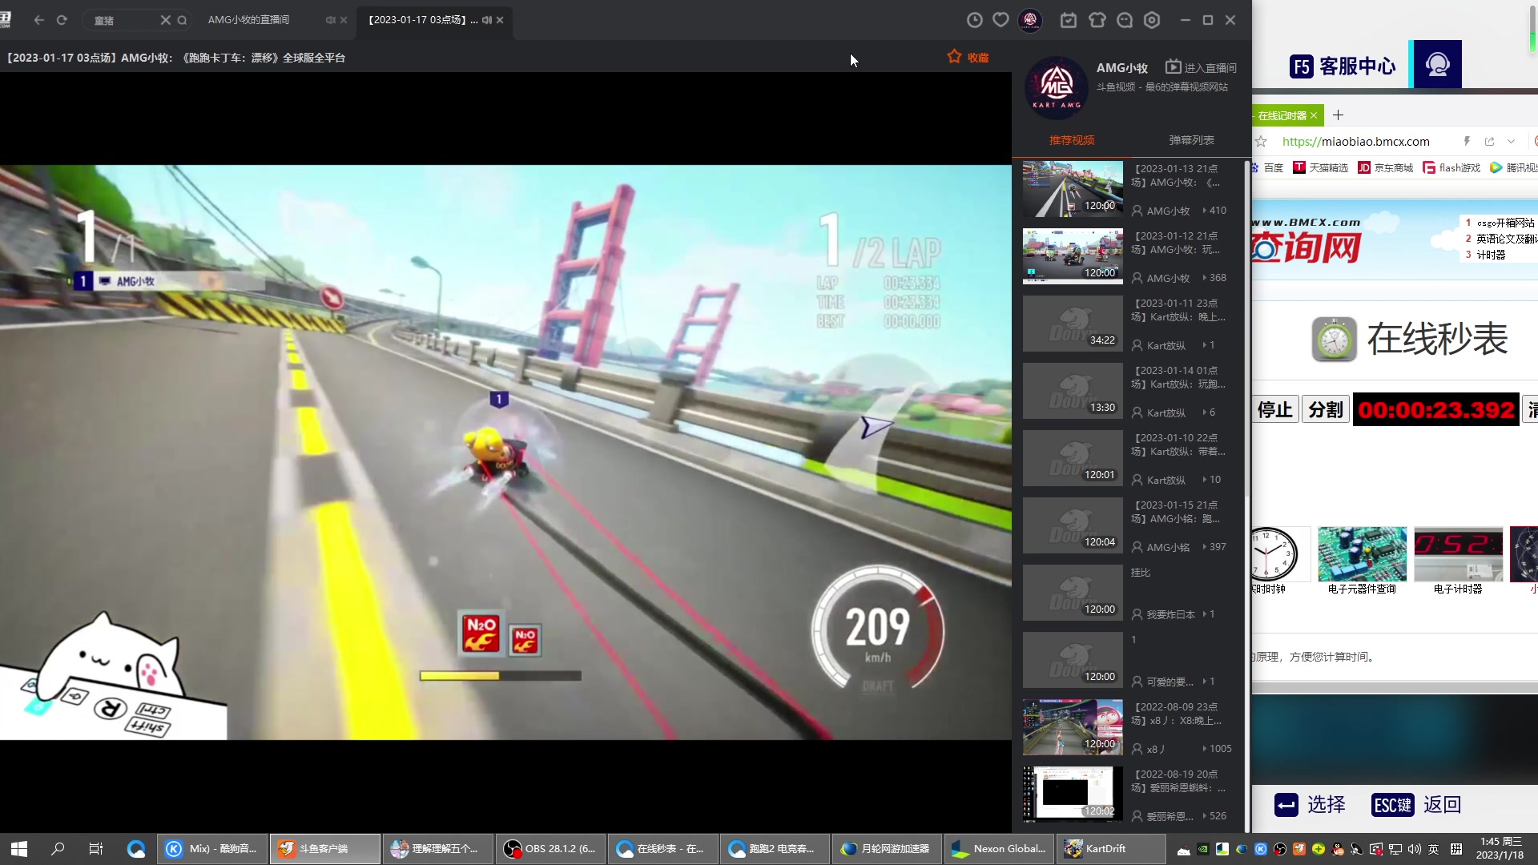The width and height of the screenshot is (1538, 865).
Task: Mute the AMG小牧的直播间 tab
Action: point(330,20)
